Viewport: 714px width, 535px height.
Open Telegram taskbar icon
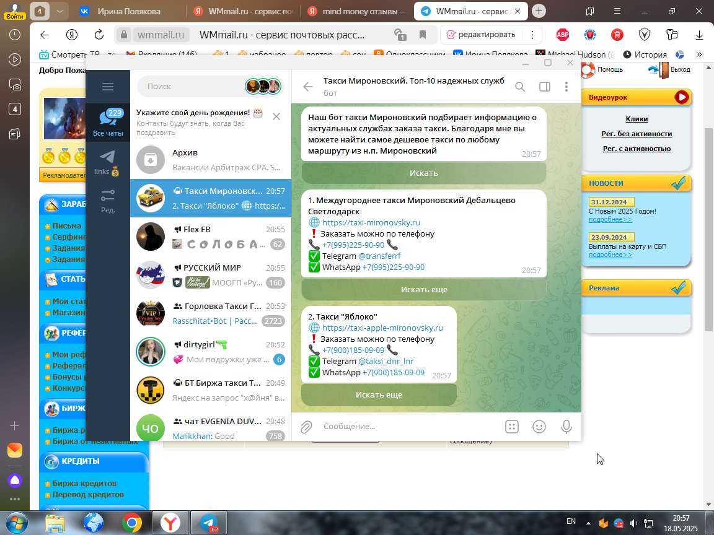pyautogui.click(x=208, y=523)
